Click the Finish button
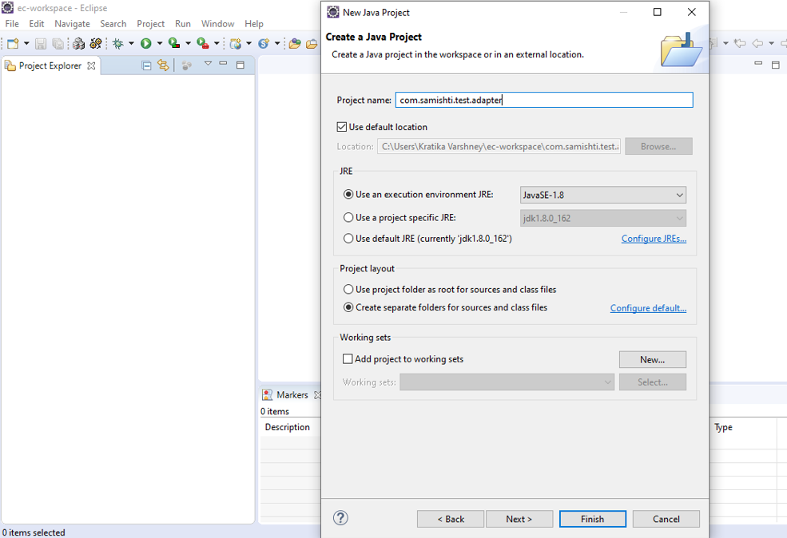The height and width of the screenshot is (538, 787). tap(593, 519)
